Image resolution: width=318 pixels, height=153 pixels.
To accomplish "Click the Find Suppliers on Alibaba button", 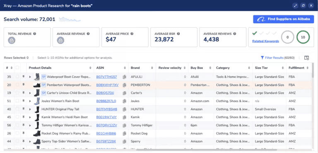I will (284, 19).
